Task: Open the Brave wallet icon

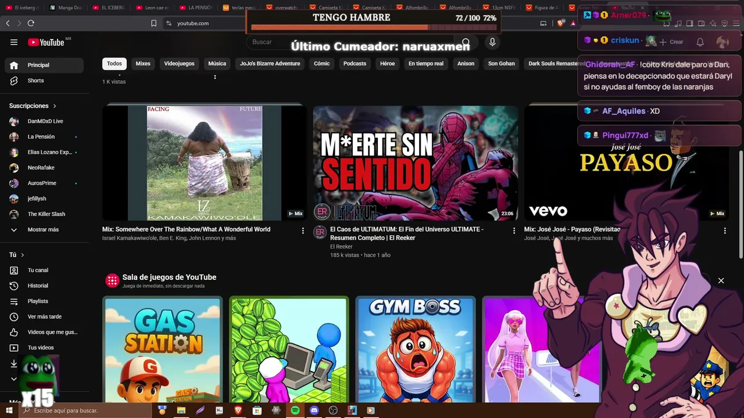Action: click(701, 23)
